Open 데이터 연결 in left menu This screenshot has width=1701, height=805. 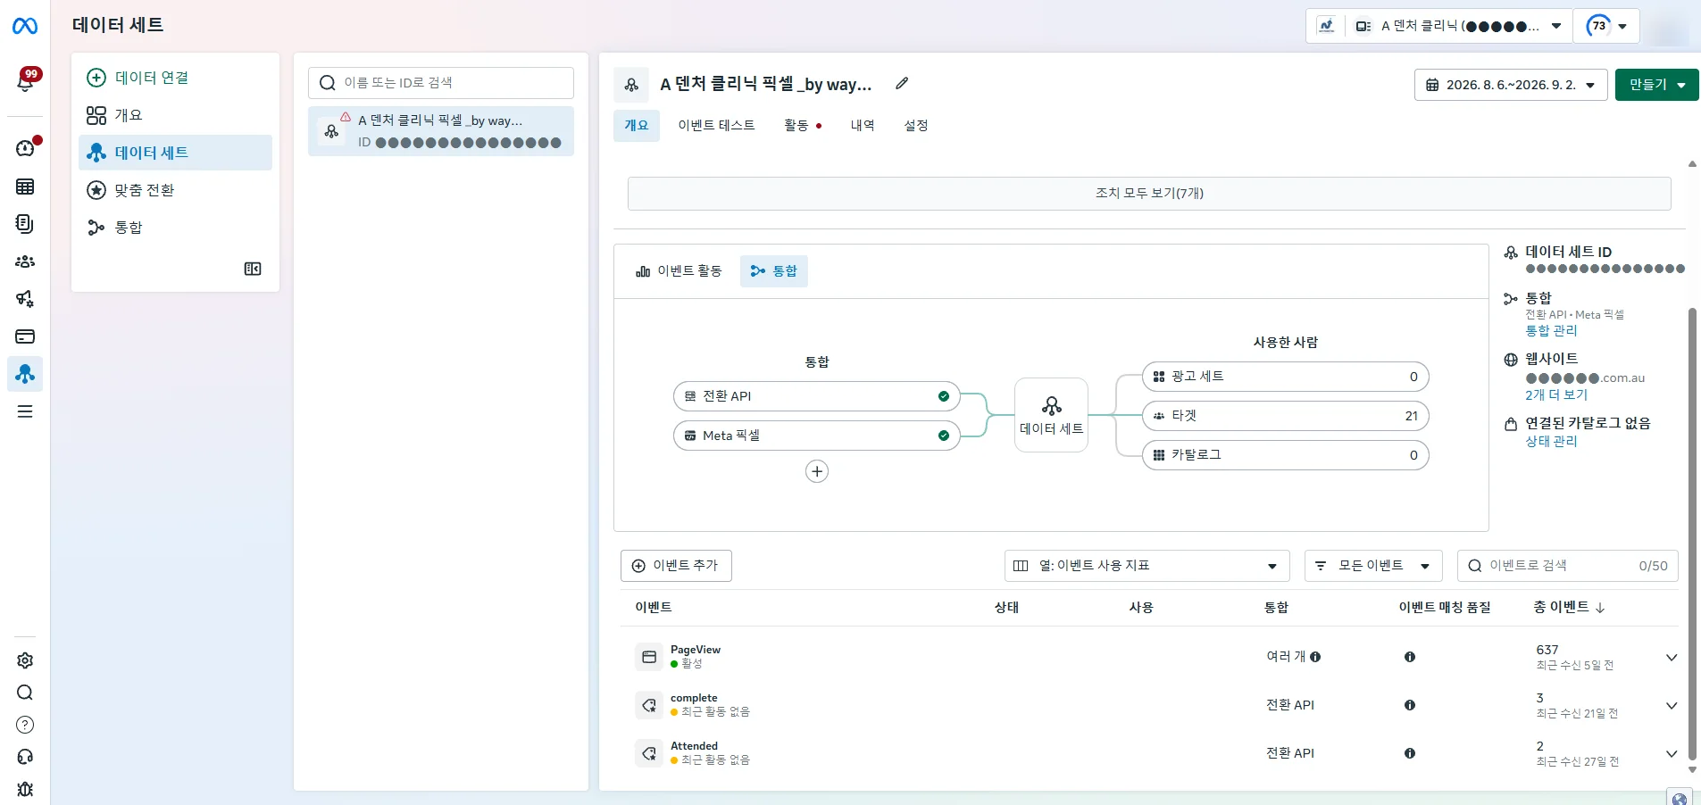[x=175, y=78]
